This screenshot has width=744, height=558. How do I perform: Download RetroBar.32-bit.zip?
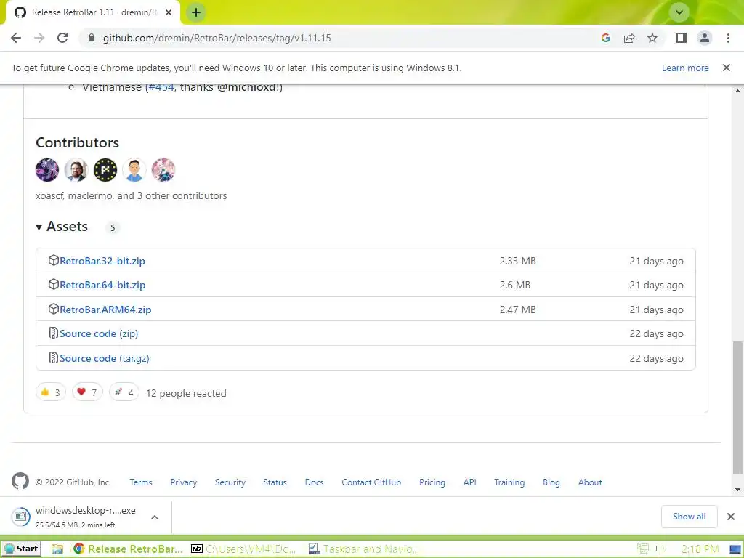coord(102,261)
